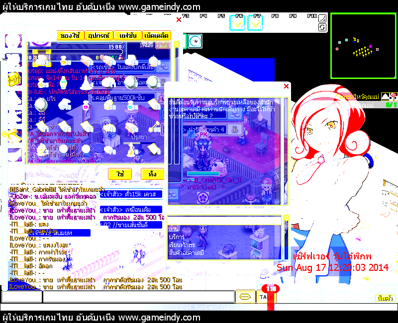Activate the F7 hotkey skill slot
Screen dimensions: 398x323
(255, 23)
